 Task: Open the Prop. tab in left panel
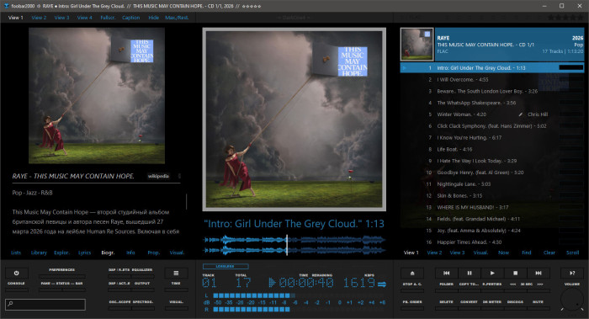pos(153,253)
